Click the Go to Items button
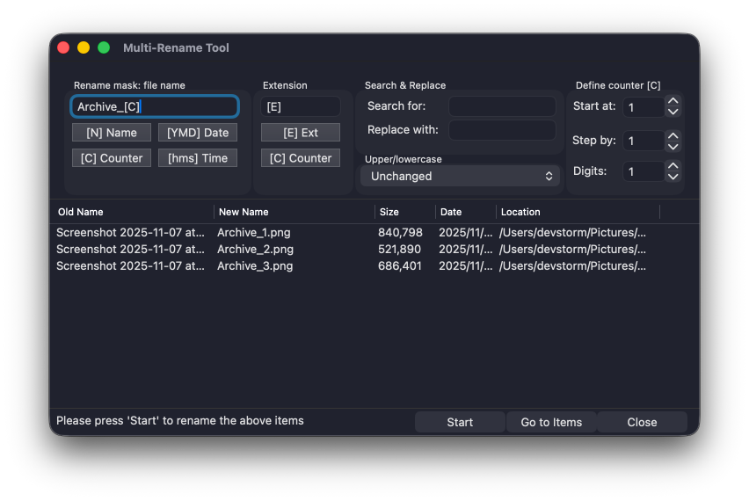The width and height of the screenshot is (749, 501). pyautogui.click(x=551, y=422)
